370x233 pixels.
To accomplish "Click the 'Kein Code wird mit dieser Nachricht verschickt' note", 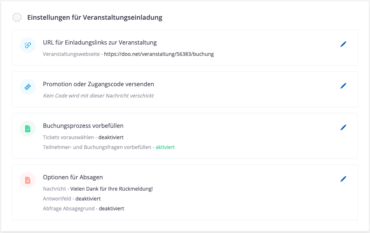I will coord(98,96).
